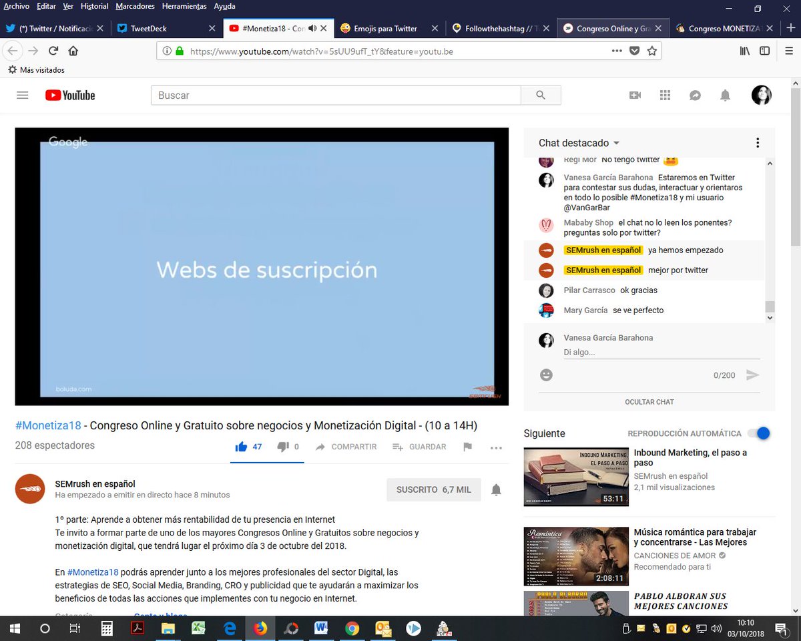Open Word from the taskbar
Viewport: 801px width, 641px height.
click(x=321, y=628)
